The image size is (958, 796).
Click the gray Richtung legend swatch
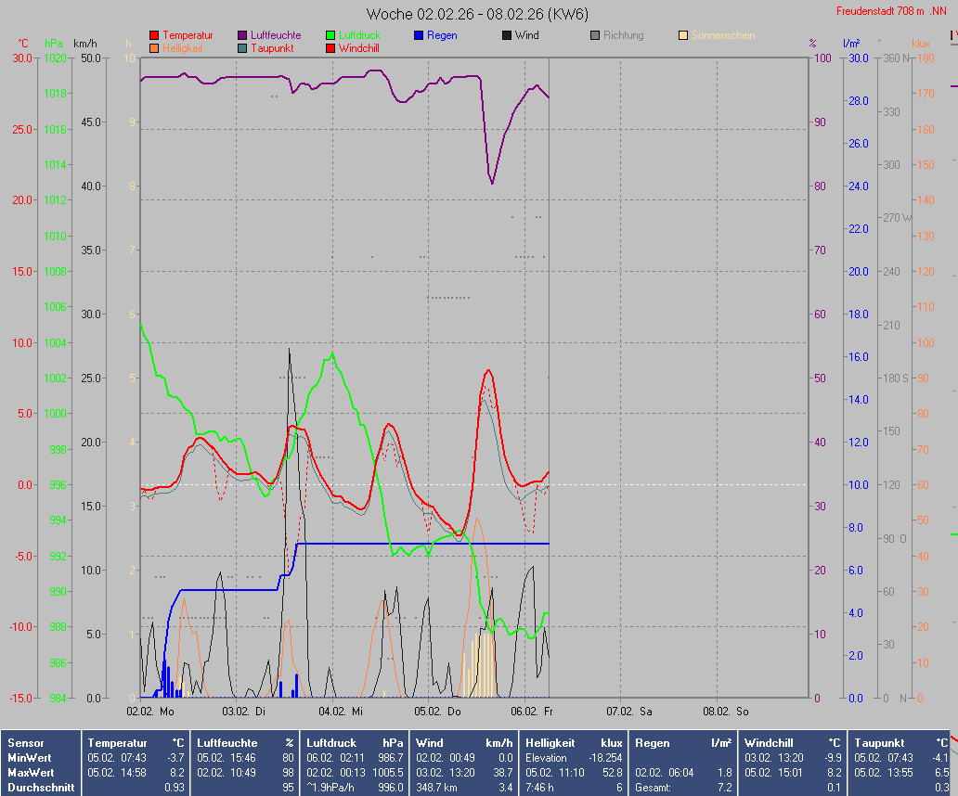[x=595, y=35]
